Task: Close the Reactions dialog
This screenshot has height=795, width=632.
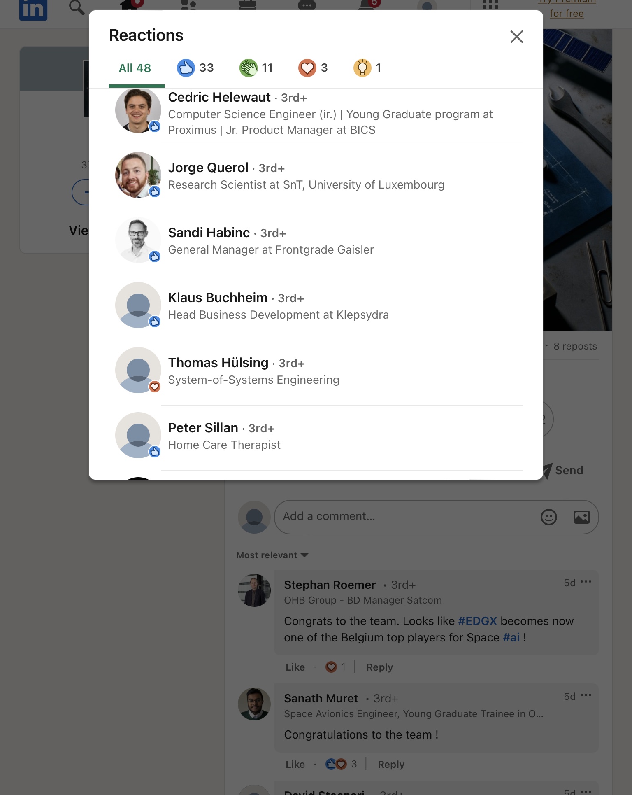Action: point(516,37)
